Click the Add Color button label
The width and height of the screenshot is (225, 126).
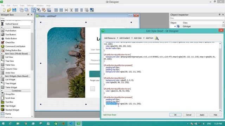(138, 38)
